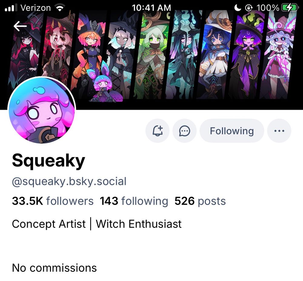Tap the cellular signal bars icon
Image resolution: width=303 pixels, height=281 pixels.
pyautogui.click(x=11, y=8)
